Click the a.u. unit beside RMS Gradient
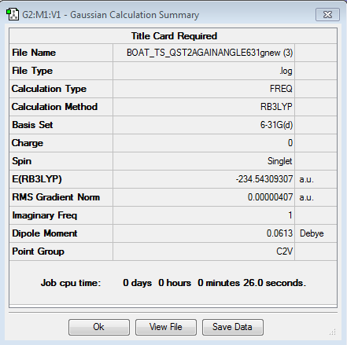This screenshot has width=347, height=345. pos(306,197)
